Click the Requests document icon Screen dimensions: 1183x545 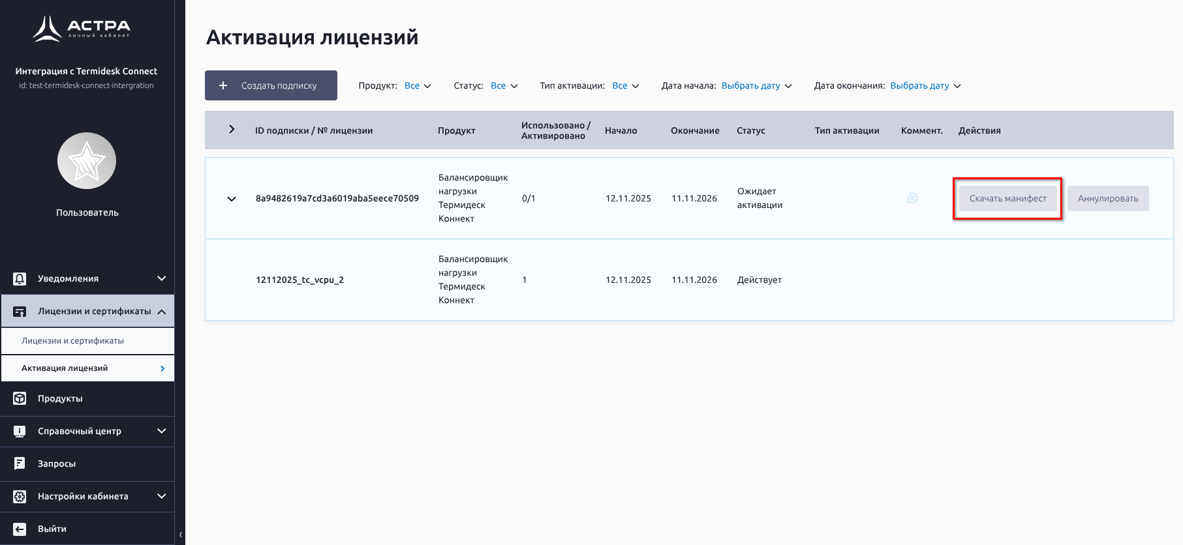pyautogui.click(x=20, y=464)
